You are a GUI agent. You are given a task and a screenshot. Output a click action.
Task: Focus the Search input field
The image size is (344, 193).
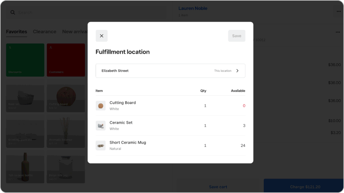87,12
